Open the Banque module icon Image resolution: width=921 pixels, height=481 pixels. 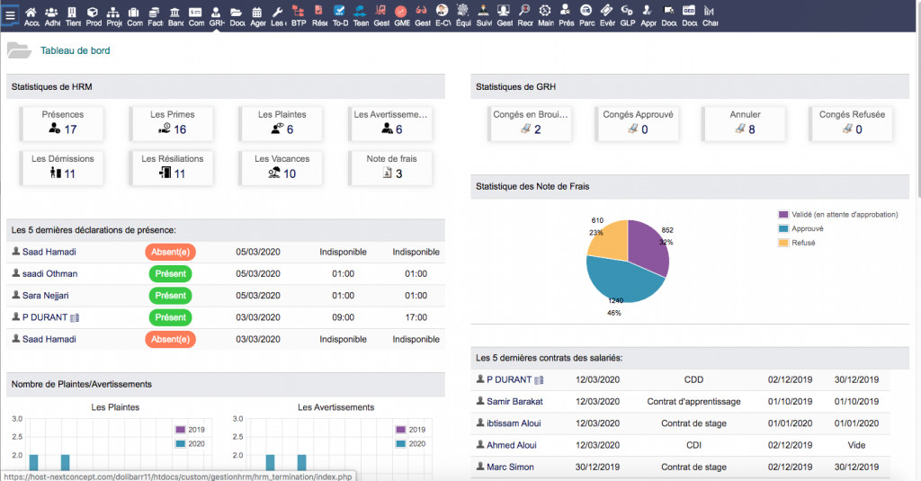click(175, 15)
